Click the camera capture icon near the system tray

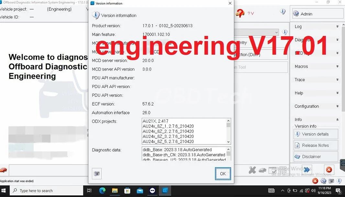point(331,181)
